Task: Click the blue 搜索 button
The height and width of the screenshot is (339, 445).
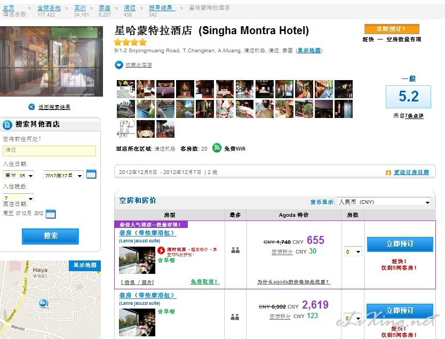Action: coord(50,235)
